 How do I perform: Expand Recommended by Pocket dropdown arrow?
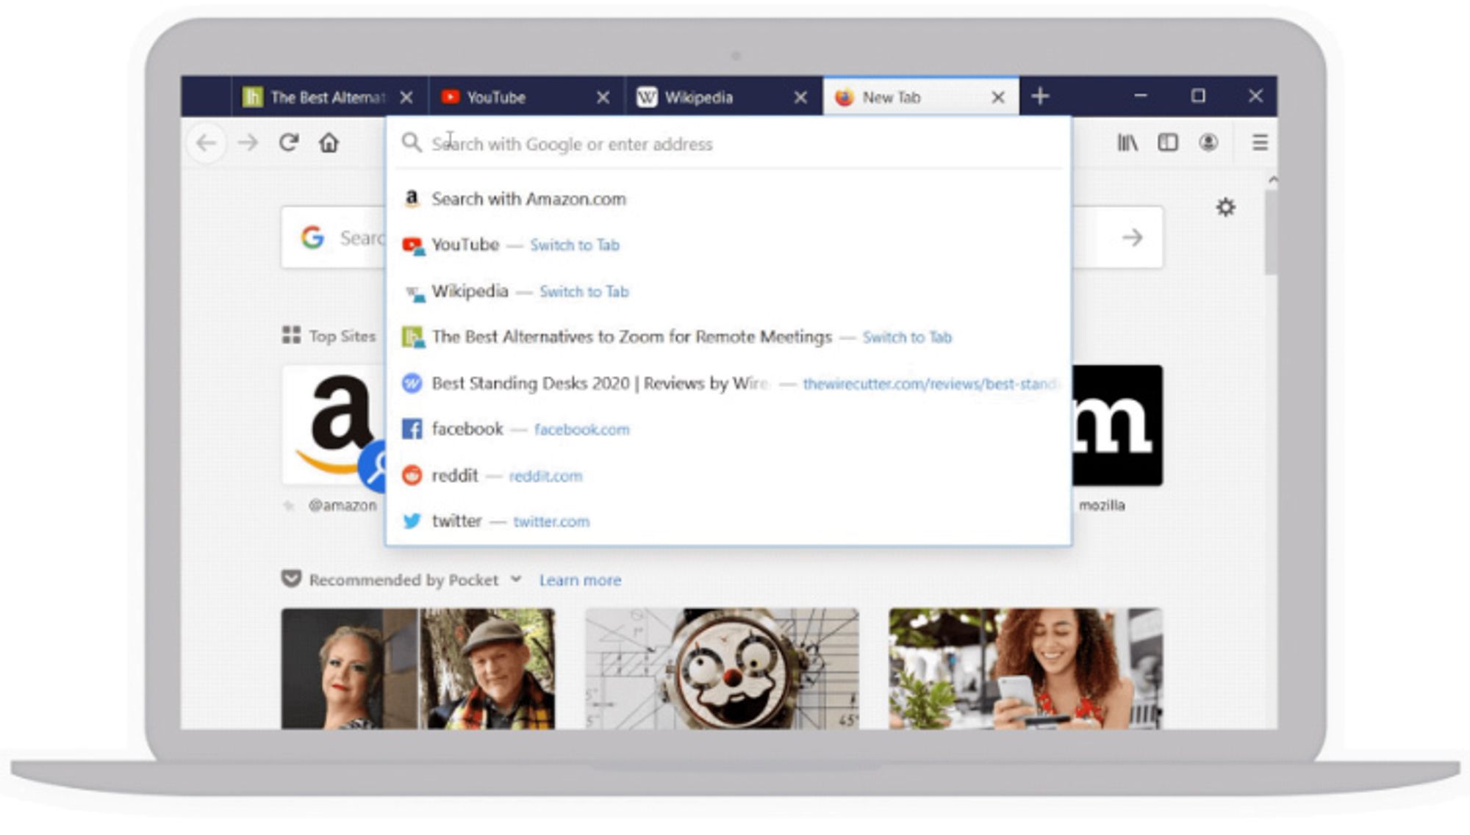point(516,579)
